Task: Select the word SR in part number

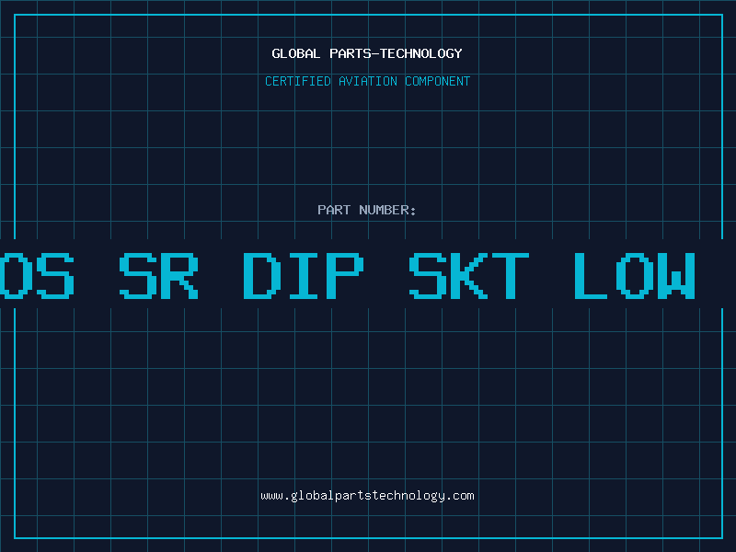Action: click(158, 275)
